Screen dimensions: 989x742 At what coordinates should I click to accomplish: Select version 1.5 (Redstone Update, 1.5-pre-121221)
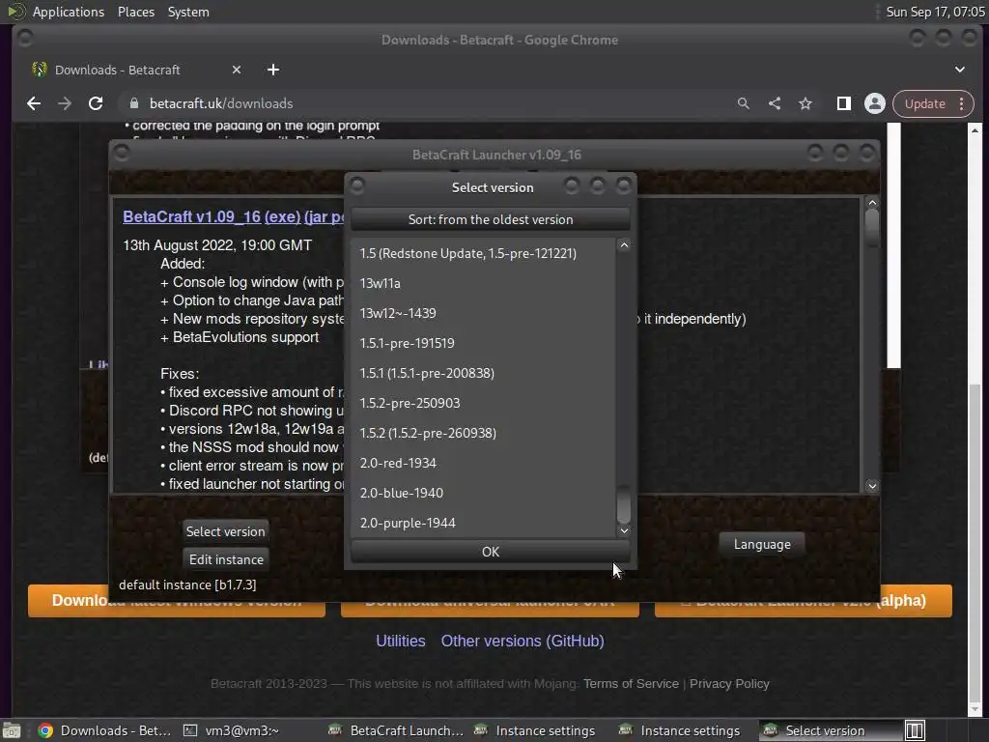[x=483, y=253]
